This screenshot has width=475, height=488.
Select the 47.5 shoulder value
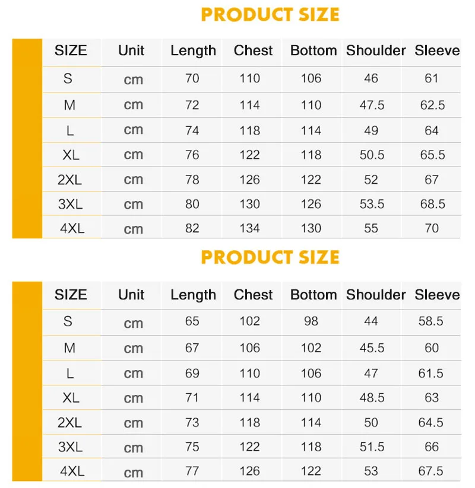click(x=372, y=105)
